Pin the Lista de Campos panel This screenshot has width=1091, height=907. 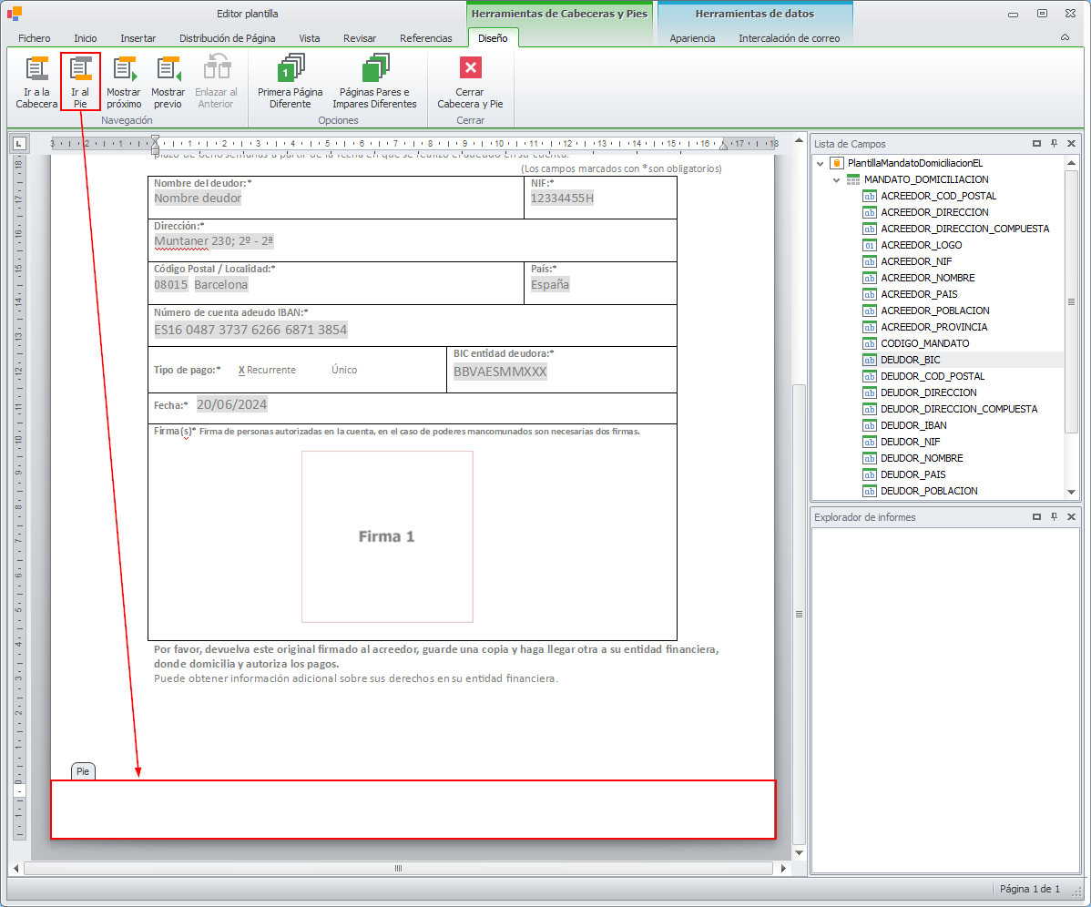(x=1054, y=144)
